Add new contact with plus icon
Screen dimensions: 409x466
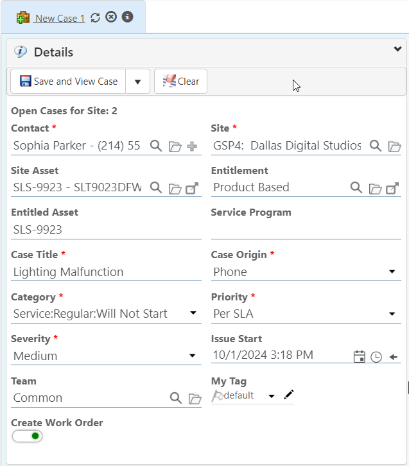[x=192, y=146]
